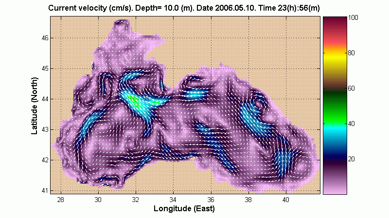389x218 pixels.
Task: Click colorbar tick label "40"
Action: coord(351,124)
